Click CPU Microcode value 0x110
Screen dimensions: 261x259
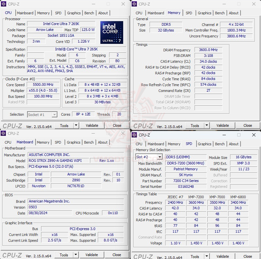click(113, 213)
